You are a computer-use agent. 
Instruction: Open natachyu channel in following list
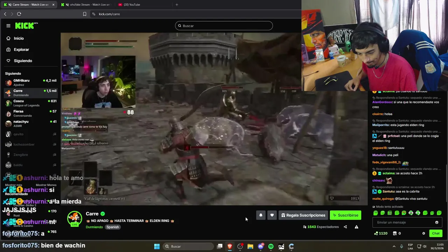point(30,124)
